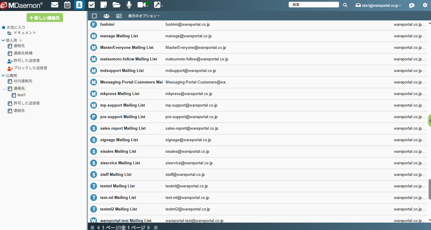Image resolution: width=431 pixels, height=230 pixels.
Task: Open the staff Mailing List contact
Action: coord(116,175)
